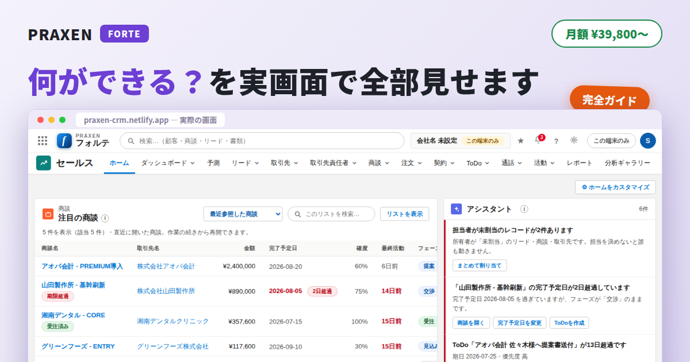This screenshot has width=690, height=362.
Task: Open the レポート tab
Action: click(580, 163)
